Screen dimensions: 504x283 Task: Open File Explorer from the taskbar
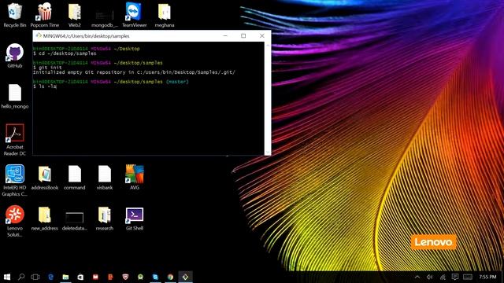click(x=65, y=277)
